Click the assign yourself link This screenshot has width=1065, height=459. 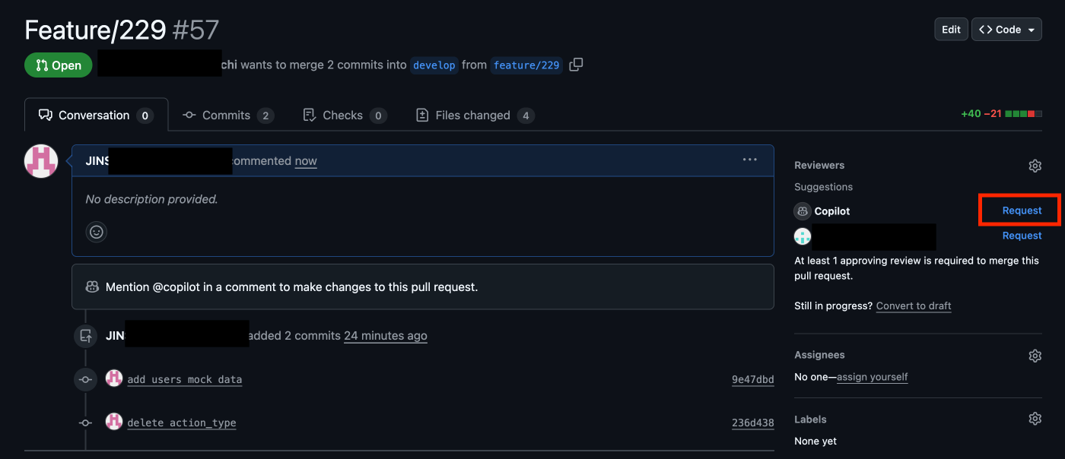872,377
